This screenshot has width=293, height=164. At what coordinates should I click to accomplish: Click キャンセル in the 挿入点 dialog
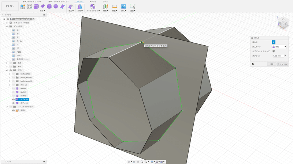[x=282, y=64]
